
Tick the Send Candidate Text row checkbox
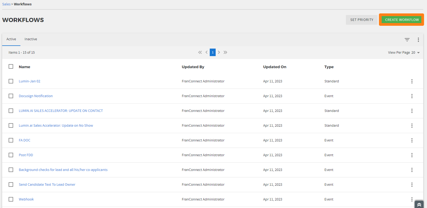coord(11,184)
